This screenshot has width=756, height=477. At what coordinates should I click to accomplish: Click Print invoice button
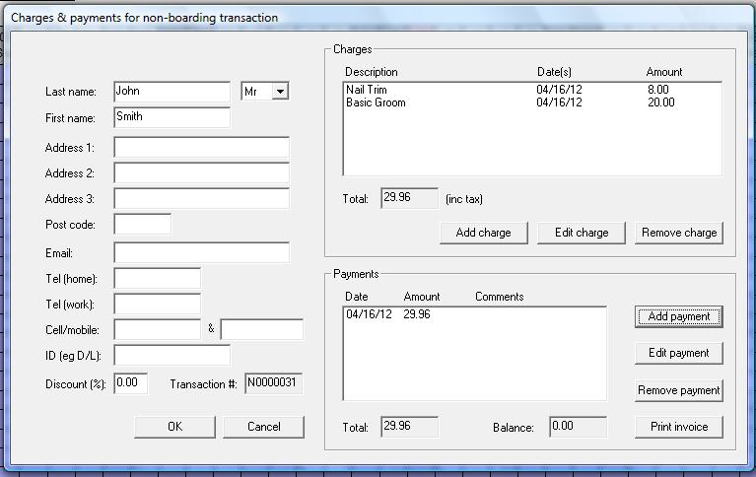pos(679,427)
